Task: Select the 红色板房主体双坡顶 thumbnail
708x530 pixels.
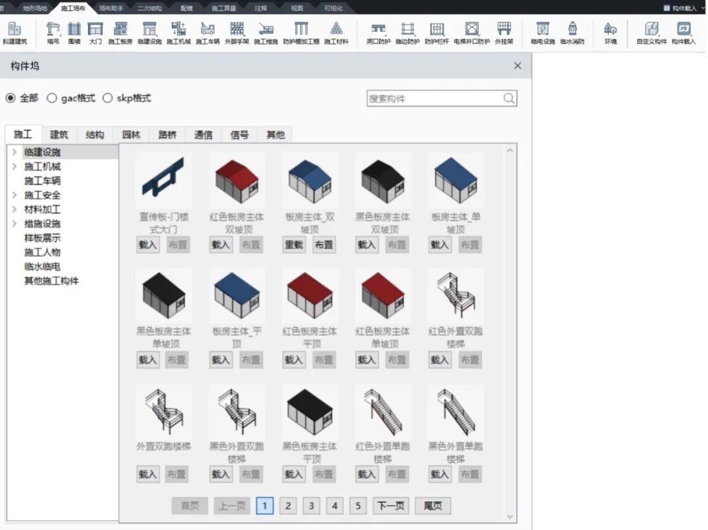Action: coord(237,181)
